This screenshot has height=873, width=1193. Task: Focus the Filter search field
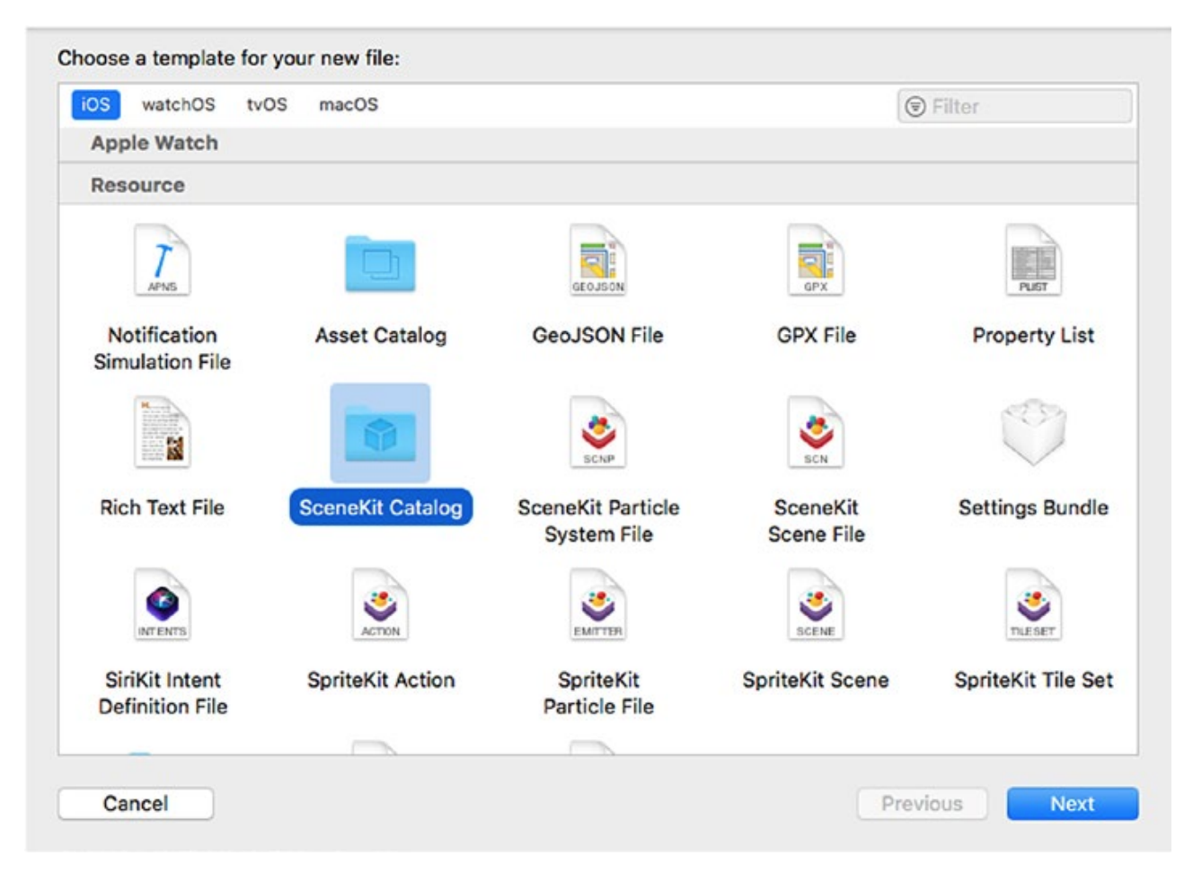[x=1015, y=106]
